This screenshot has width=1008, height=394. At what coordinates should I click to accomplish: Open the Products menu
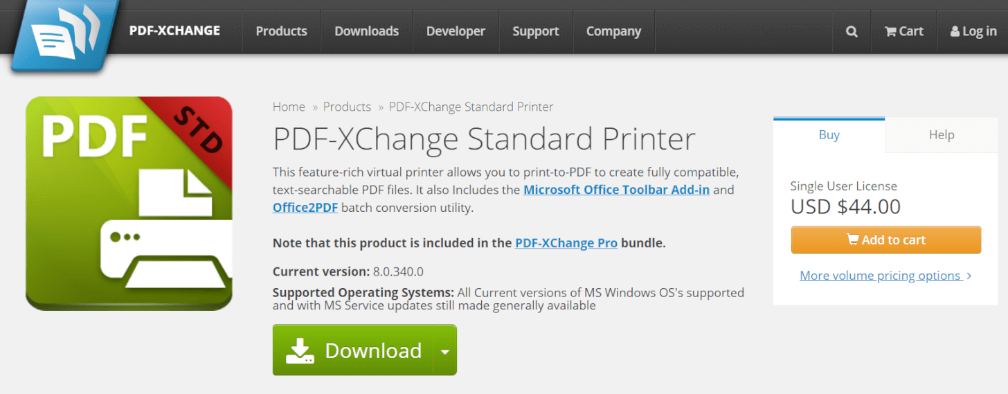pos(281,31)
